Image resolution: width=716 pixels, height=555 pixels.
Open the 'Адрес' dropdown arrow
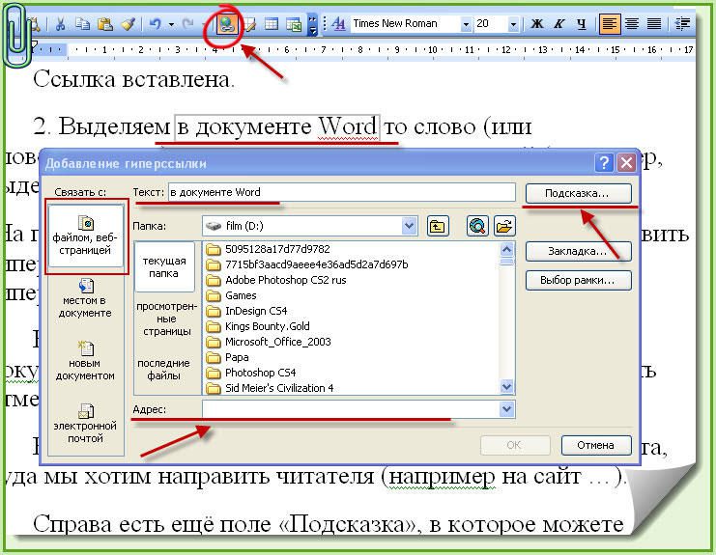pyautogui.click(x=507, y=409)
